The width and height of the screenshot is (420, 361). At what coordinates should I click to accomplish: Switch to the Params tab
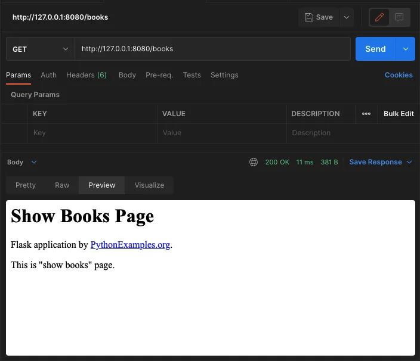tap(18, 75)
